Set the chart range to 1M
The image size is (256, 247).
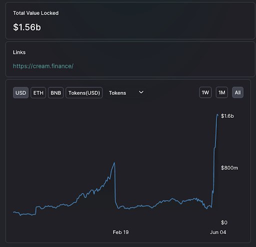(x=222, y=92)
